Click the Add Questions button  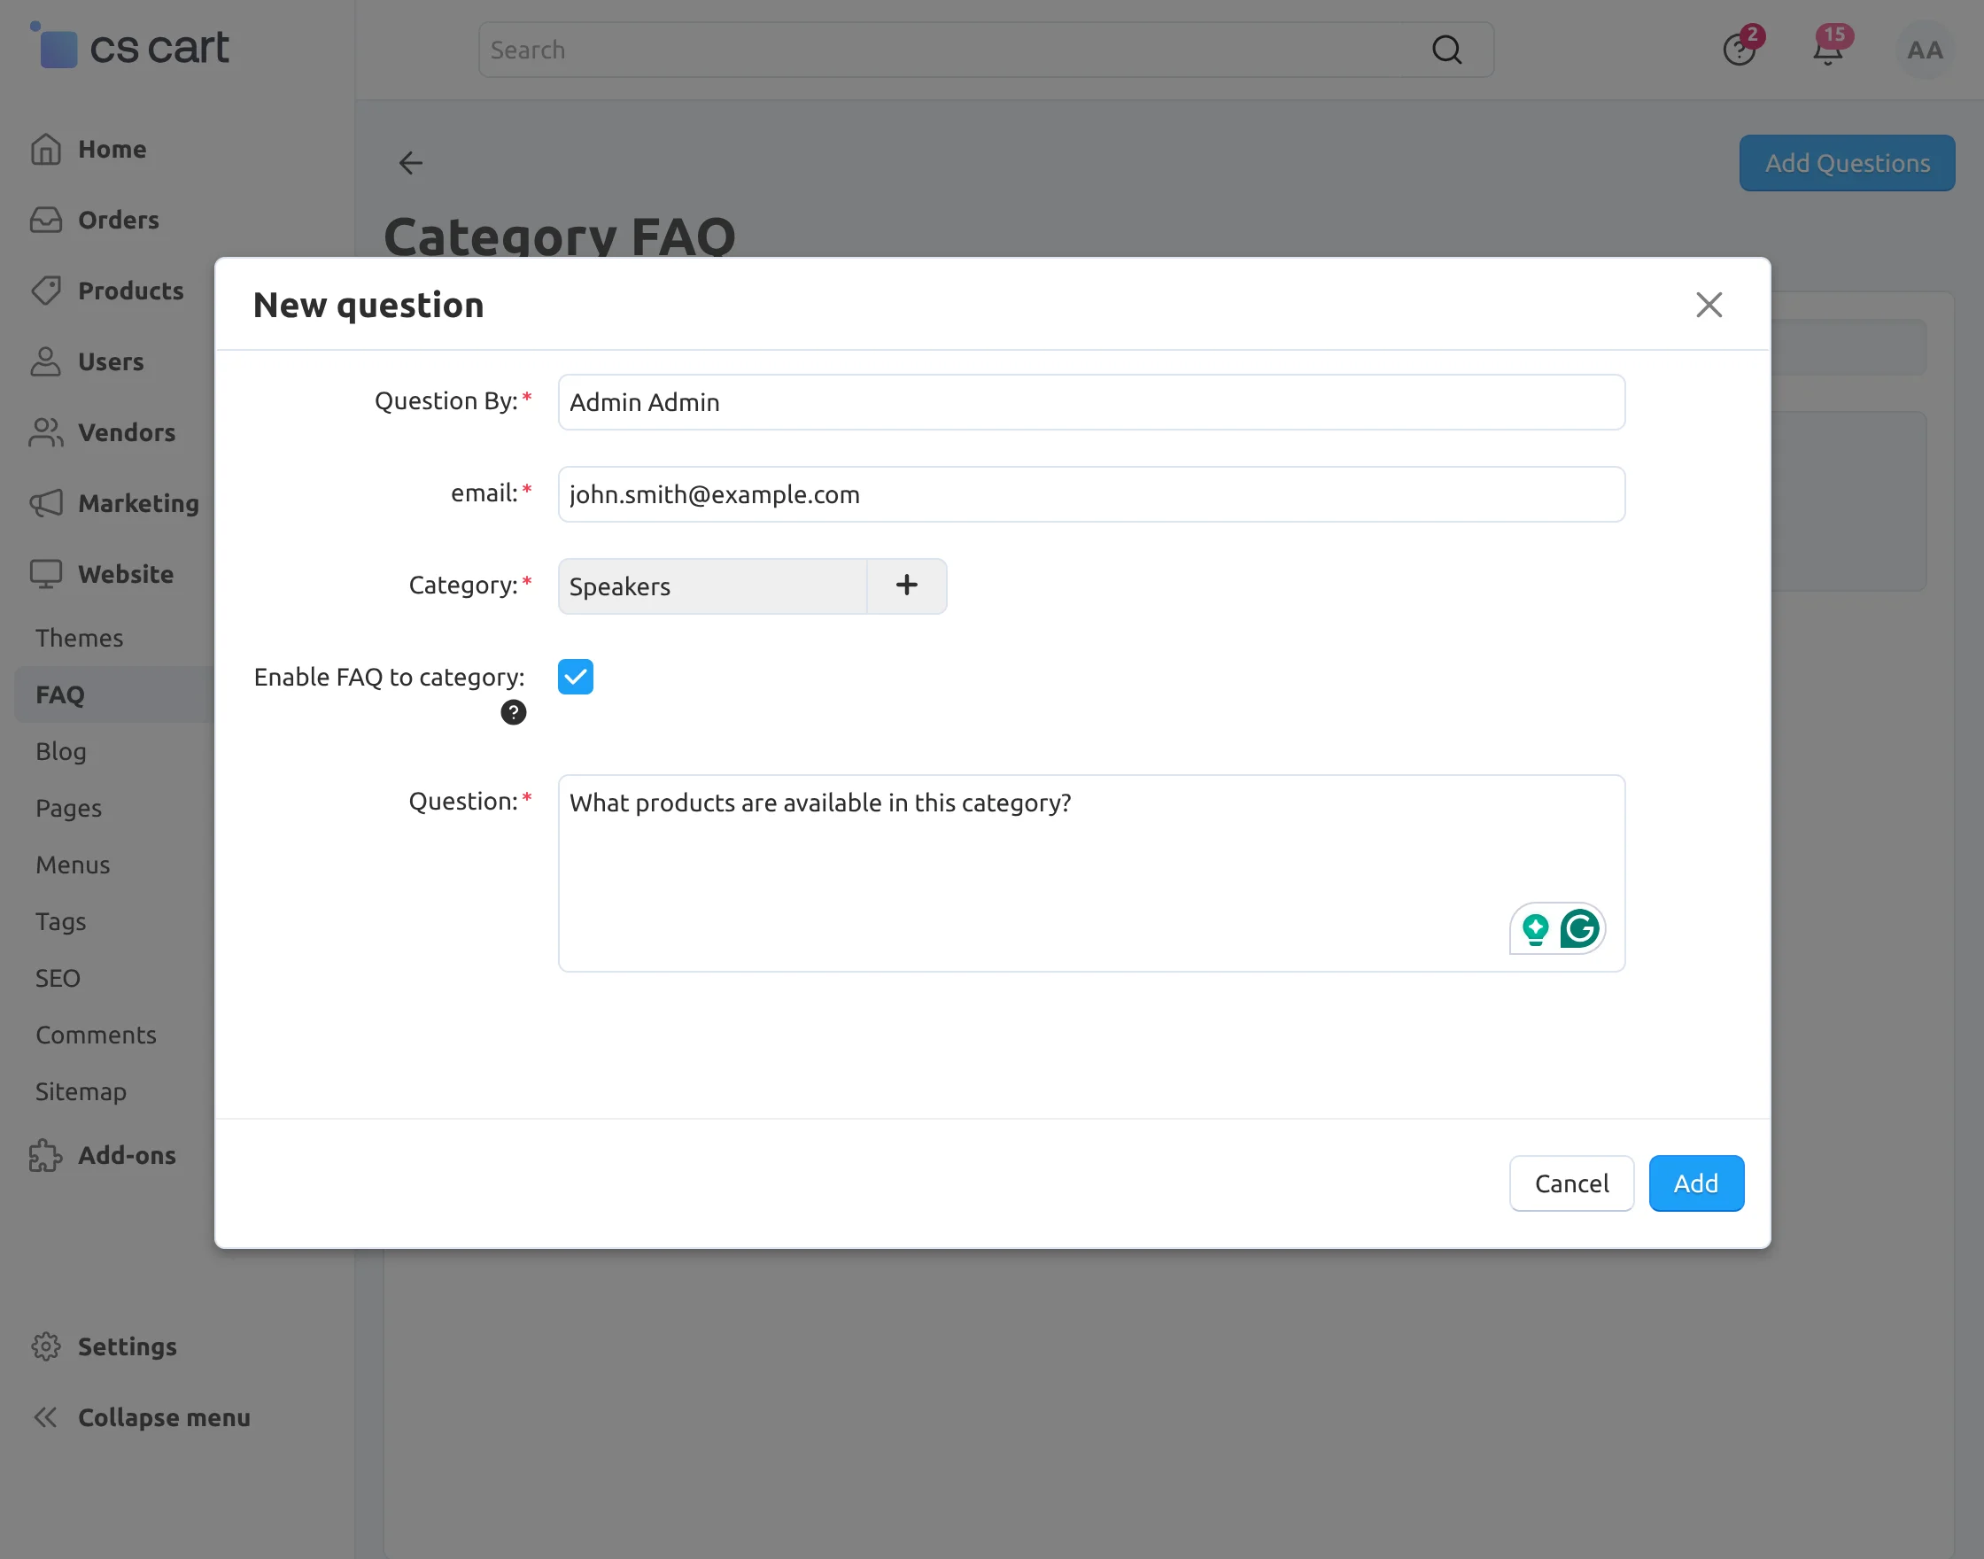point(1847,162)
